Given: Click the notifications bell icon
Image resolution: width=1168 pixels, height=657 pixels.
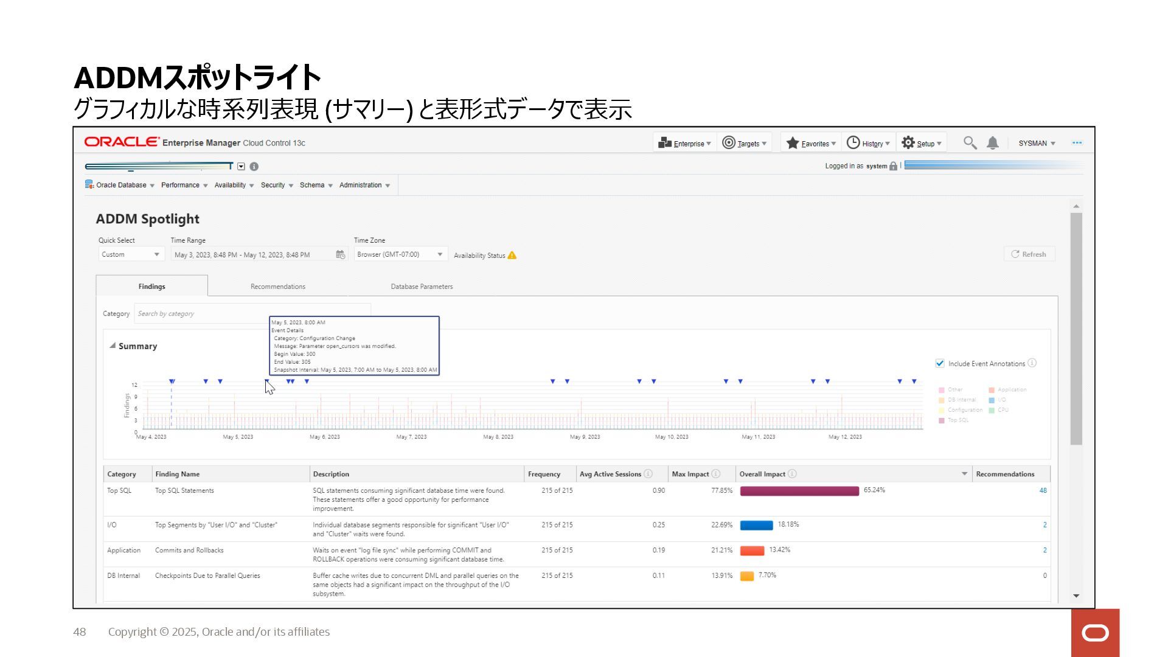Looking at the screenshot, I should pyautogui.click(x=992, y=143).
